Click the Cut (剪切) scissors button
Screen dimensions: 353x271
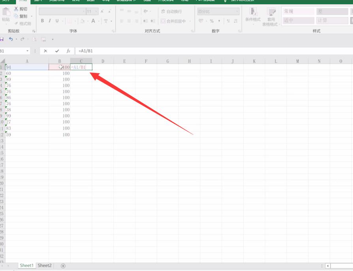[x=21, y=9]
